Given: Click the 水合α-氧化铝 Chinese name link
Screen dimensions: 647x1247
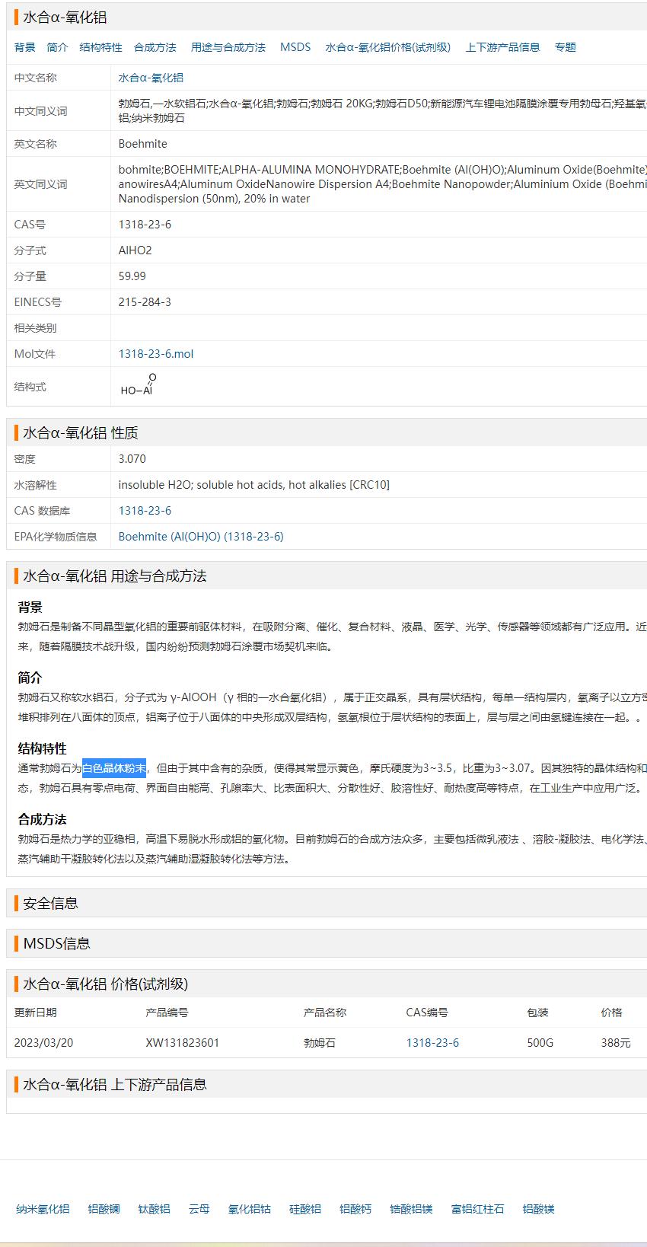Looking at the screenshot, I should pos(151,78).
